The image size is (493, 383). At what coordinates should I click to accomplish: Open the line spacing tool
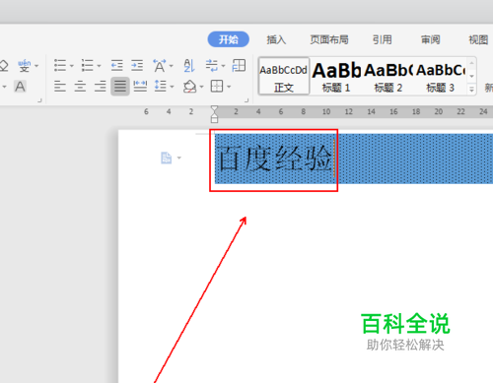click(161, 86)
